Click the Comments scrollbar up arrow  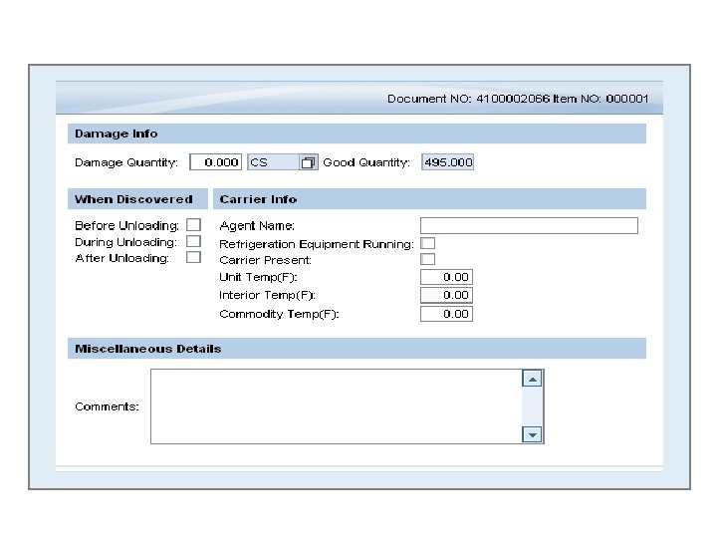click(x=532, y=379)
